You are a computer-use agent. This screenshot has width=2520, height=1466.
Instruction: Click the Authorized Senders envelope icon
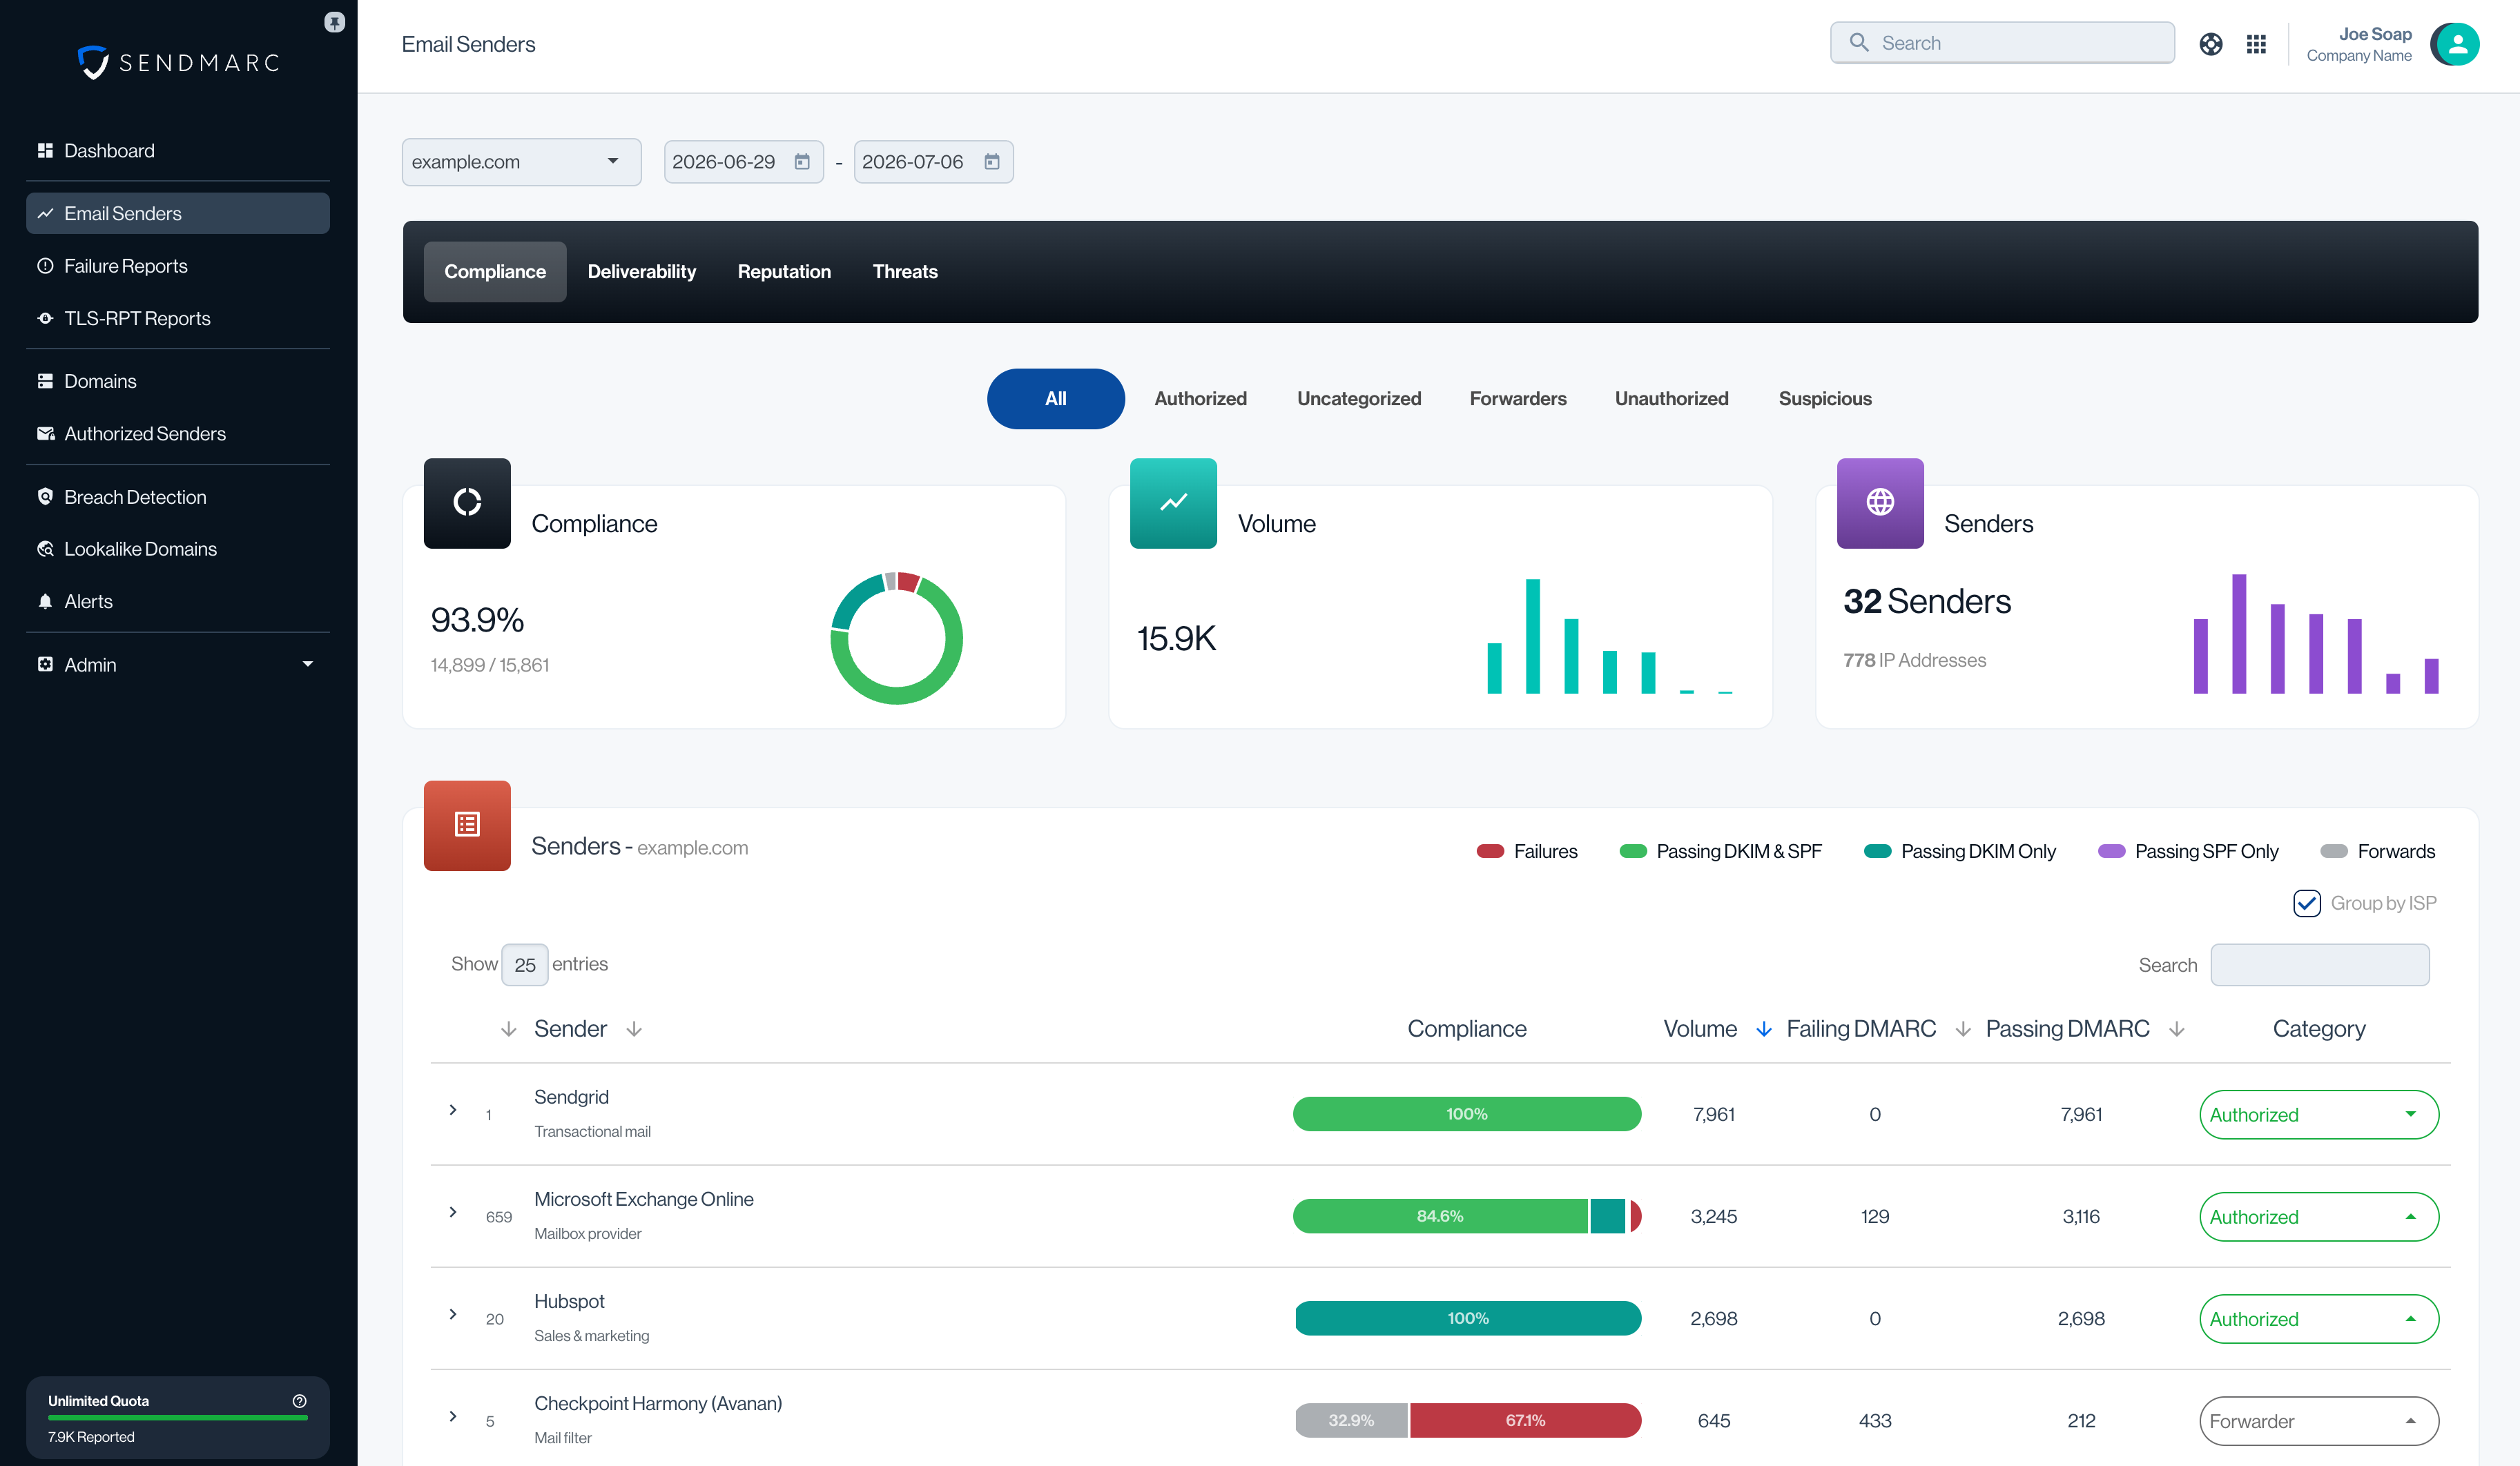click(45, 433)
